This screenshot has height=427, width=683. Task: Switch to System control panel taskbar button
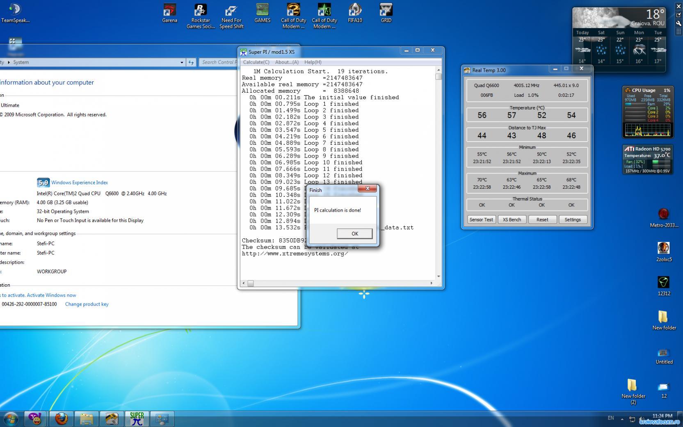coord(162,419)
